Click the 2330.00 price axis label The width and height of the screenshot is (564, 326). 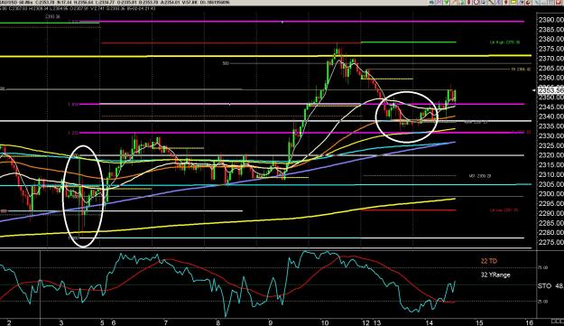coord(550,136)
